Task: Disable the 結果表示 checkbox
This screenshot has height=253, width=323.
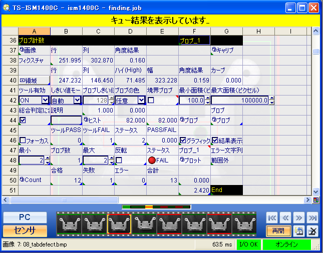Action: pos(215,140)
